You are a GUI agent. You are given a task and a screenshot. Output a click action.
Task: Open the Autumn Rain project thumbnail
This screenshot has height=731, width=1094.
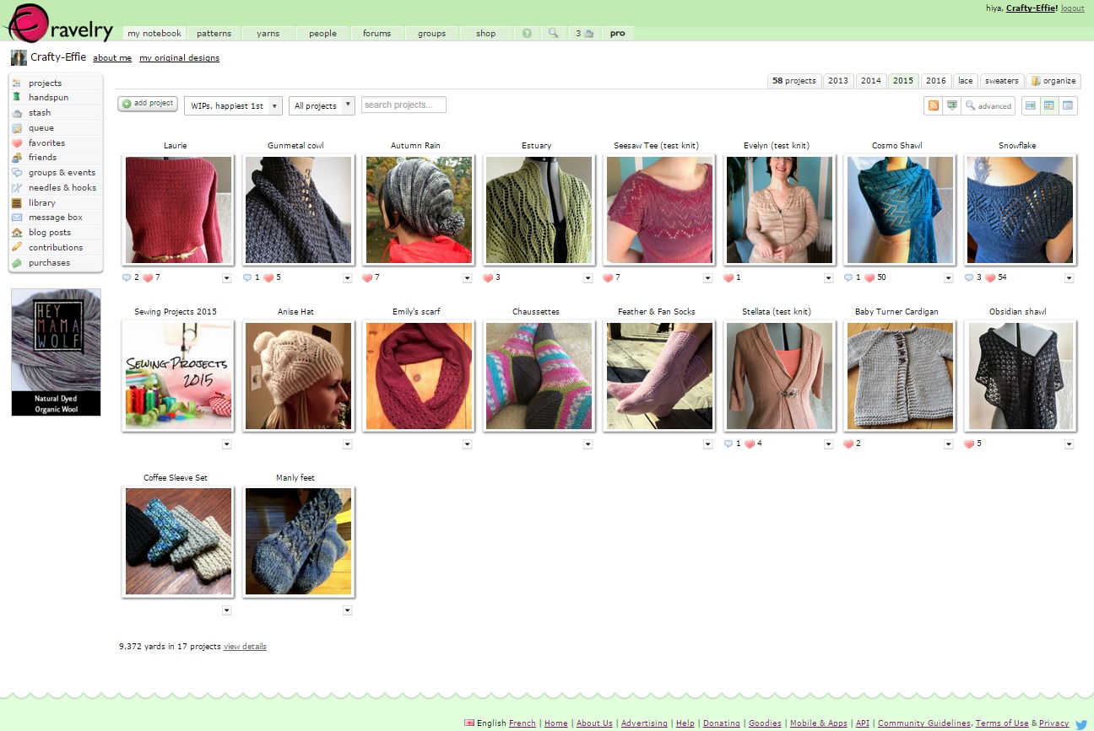pyautogui.click(x=419, y=210)
